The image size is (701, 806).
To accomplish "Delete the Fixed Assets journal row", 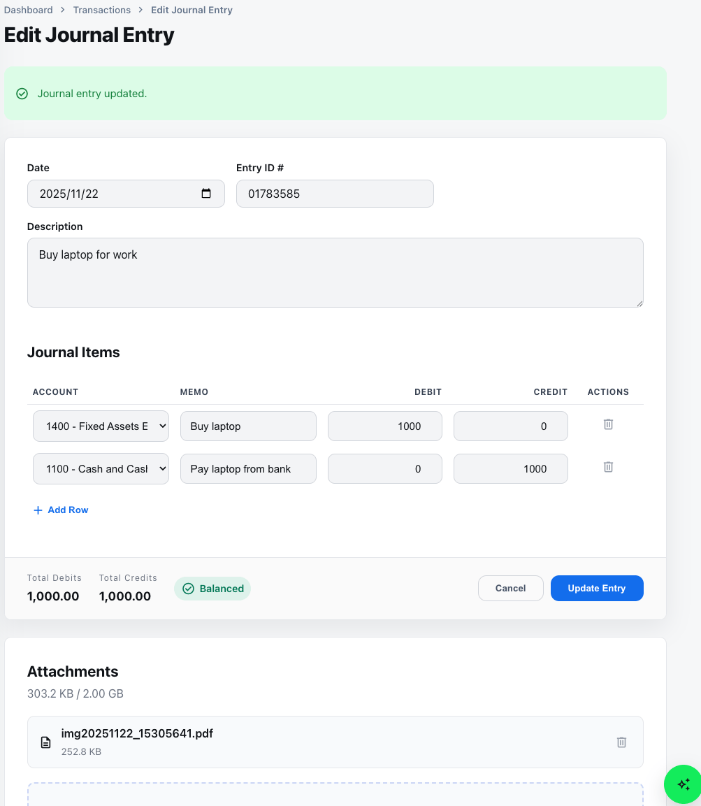I will click(608, 424).
